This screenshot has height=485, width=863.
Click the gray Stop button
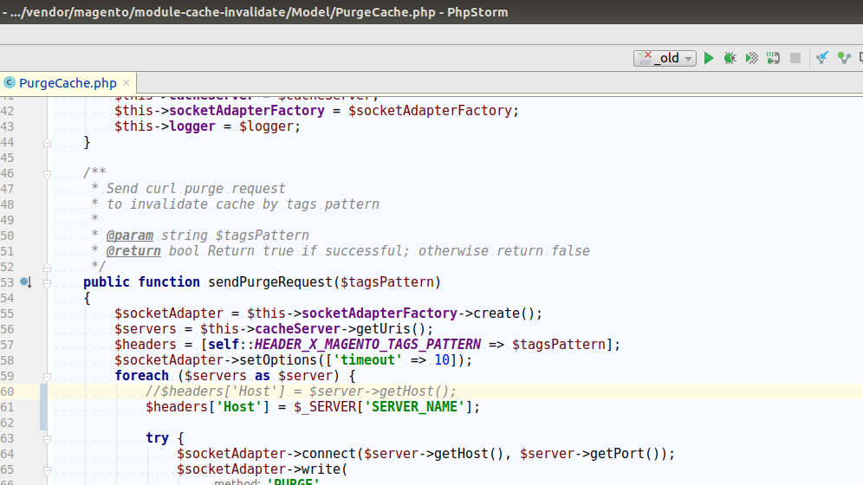(x=795, y=58)
